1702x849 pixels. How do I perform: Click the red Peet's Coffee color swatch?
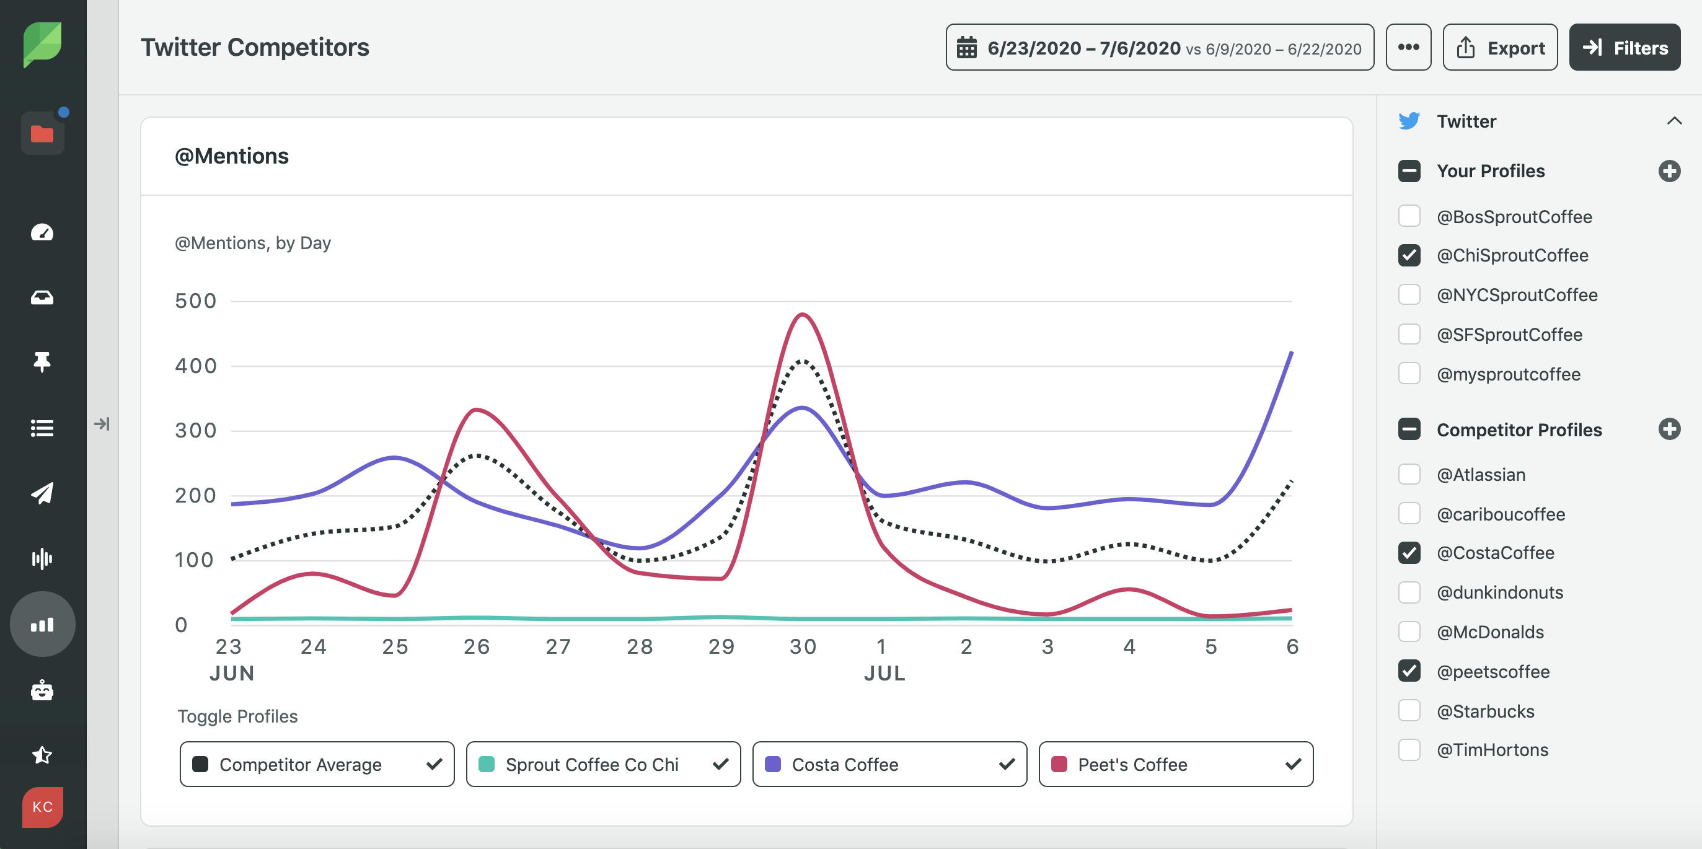(1059, 765)
